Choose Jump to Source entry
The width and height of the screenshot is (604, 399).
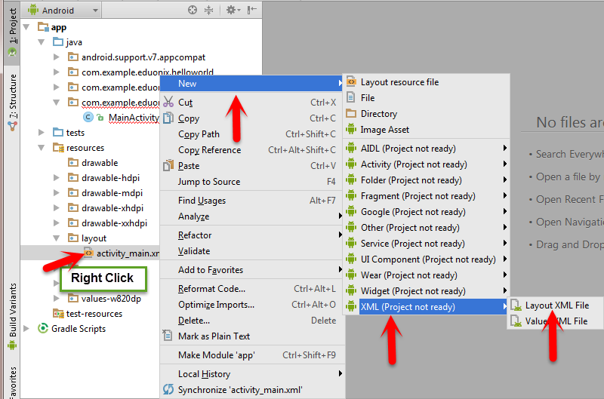tap(251, 182)
